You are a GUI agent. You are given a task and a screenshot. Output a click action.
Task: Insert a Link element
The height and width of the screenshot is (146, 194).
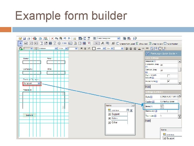(x=64, y=43)
